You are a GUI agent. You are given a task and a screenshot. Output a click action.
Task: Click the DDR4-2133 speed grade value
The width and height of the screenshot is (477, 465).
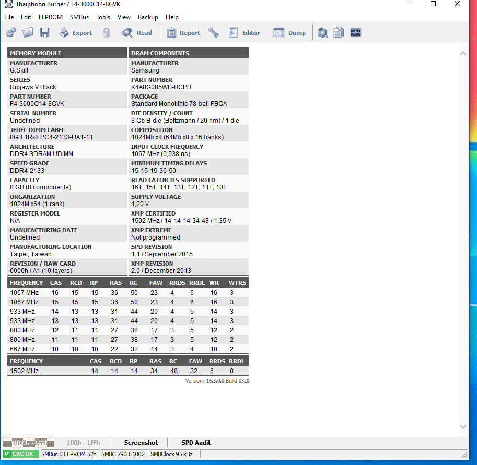pyautogui.click(x=27, y=171)
